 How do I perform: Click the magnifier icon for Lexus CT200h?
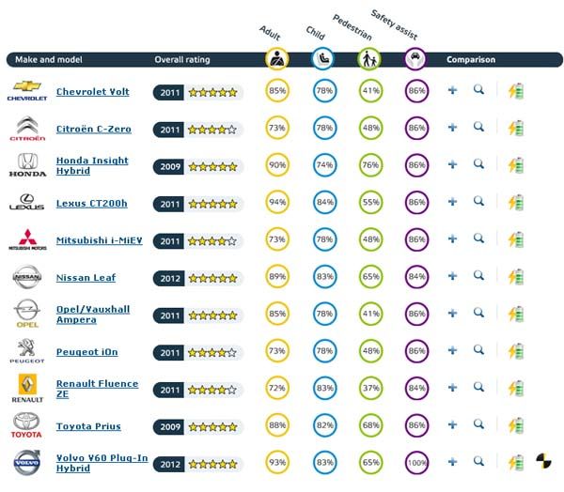478,201
